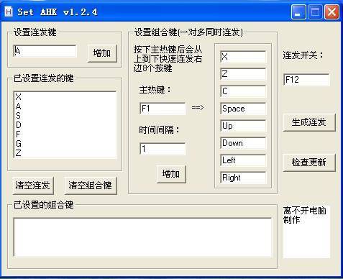This screenshot has width=343, height=279.
Task: Click the combo key field containing Space
Action: click(x=243, y=109)
